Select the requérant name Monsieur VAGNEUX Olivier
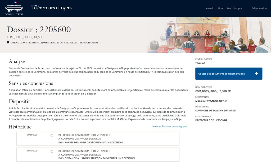The height and width of the screenshot is (163, 271). point(211,101)
